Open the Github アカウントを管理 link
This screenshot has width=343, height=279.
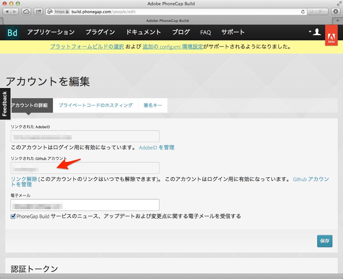[311, 179]
